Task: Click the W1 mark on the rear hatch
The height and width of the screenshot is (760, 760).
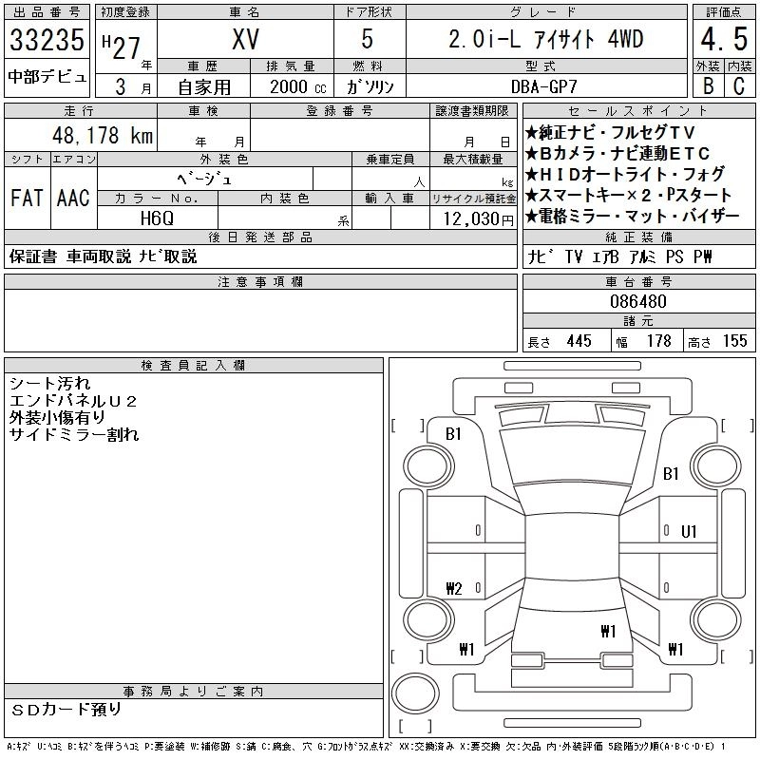Action: point(608,630)
